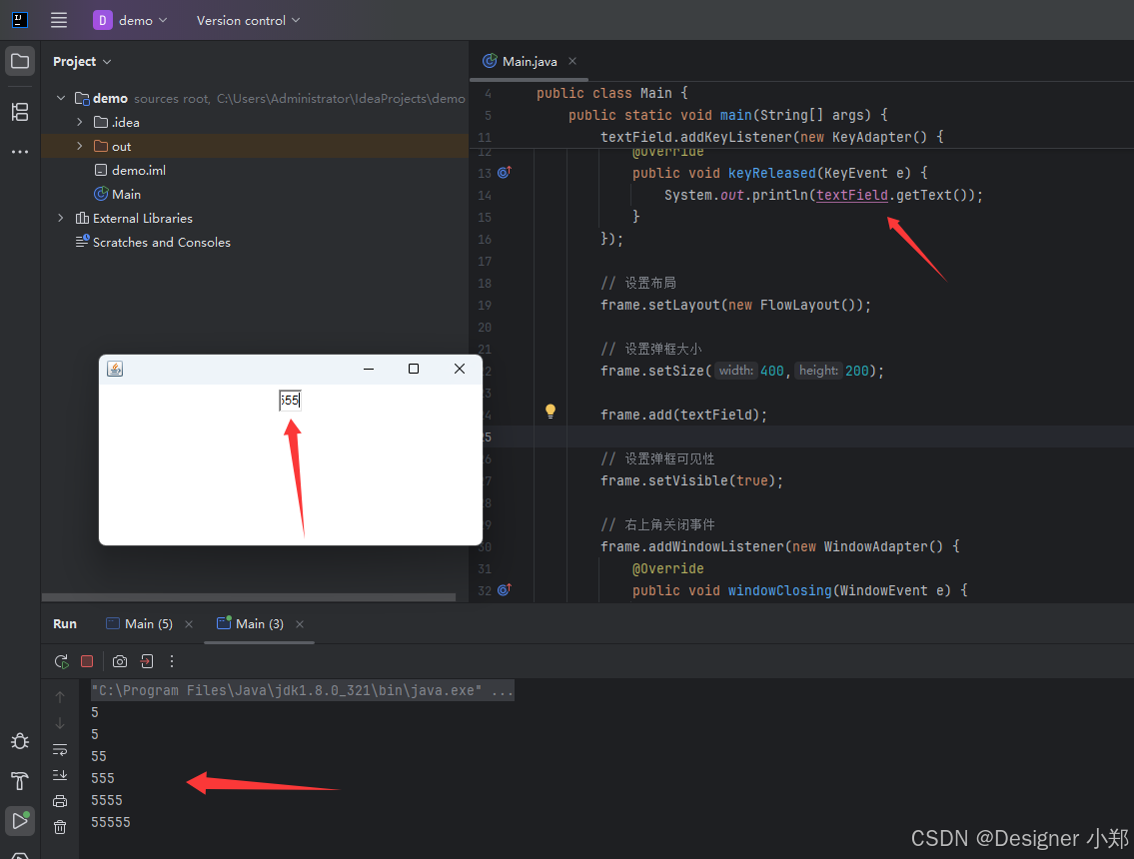Click the exit process icon in Run toolbar

pyautogui.click(x=147, y=661)
